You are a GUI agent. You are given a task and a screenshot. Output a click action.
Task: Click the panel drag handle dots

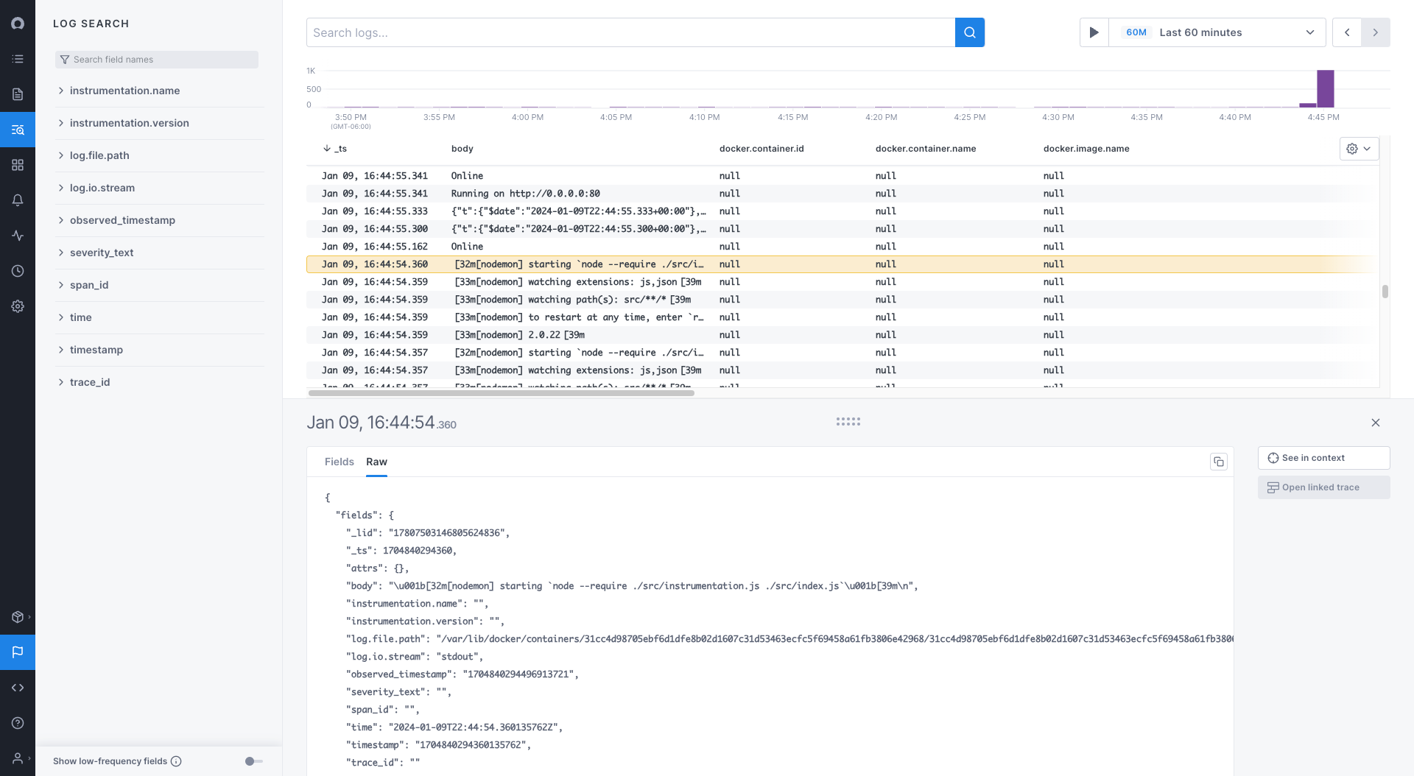(x=848, y=422)
